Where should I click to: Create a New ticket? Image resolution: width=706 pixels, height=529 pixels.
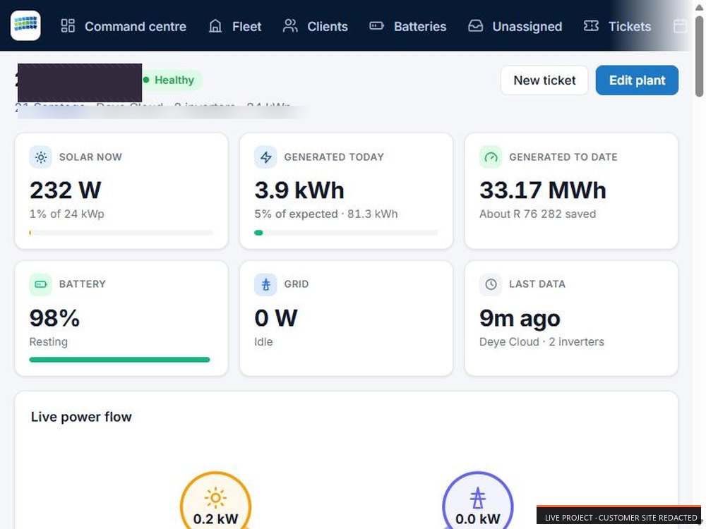tap(544, 80)
